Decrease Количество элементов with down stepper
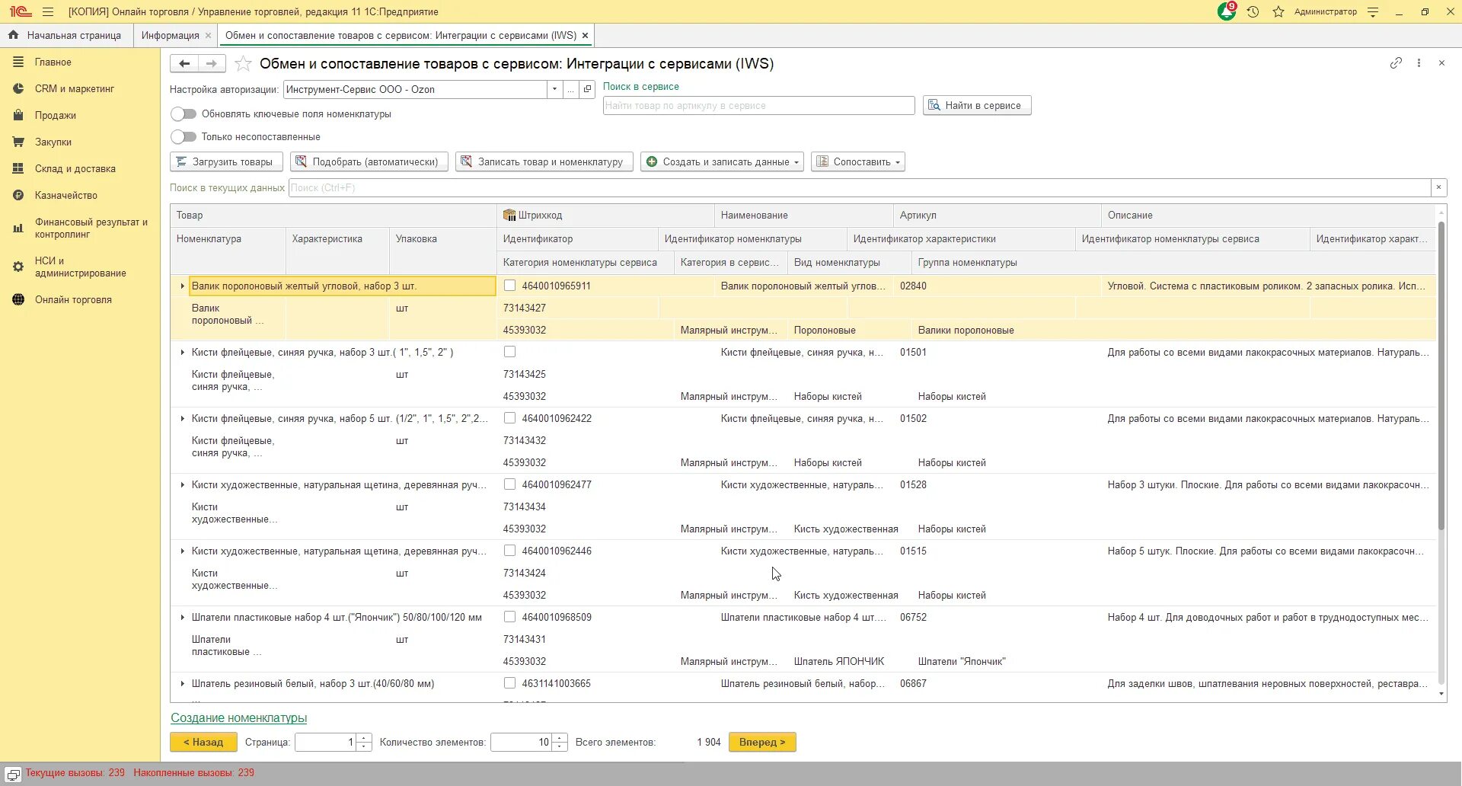This screenshot has height=786, width=1462. [560, 746]
